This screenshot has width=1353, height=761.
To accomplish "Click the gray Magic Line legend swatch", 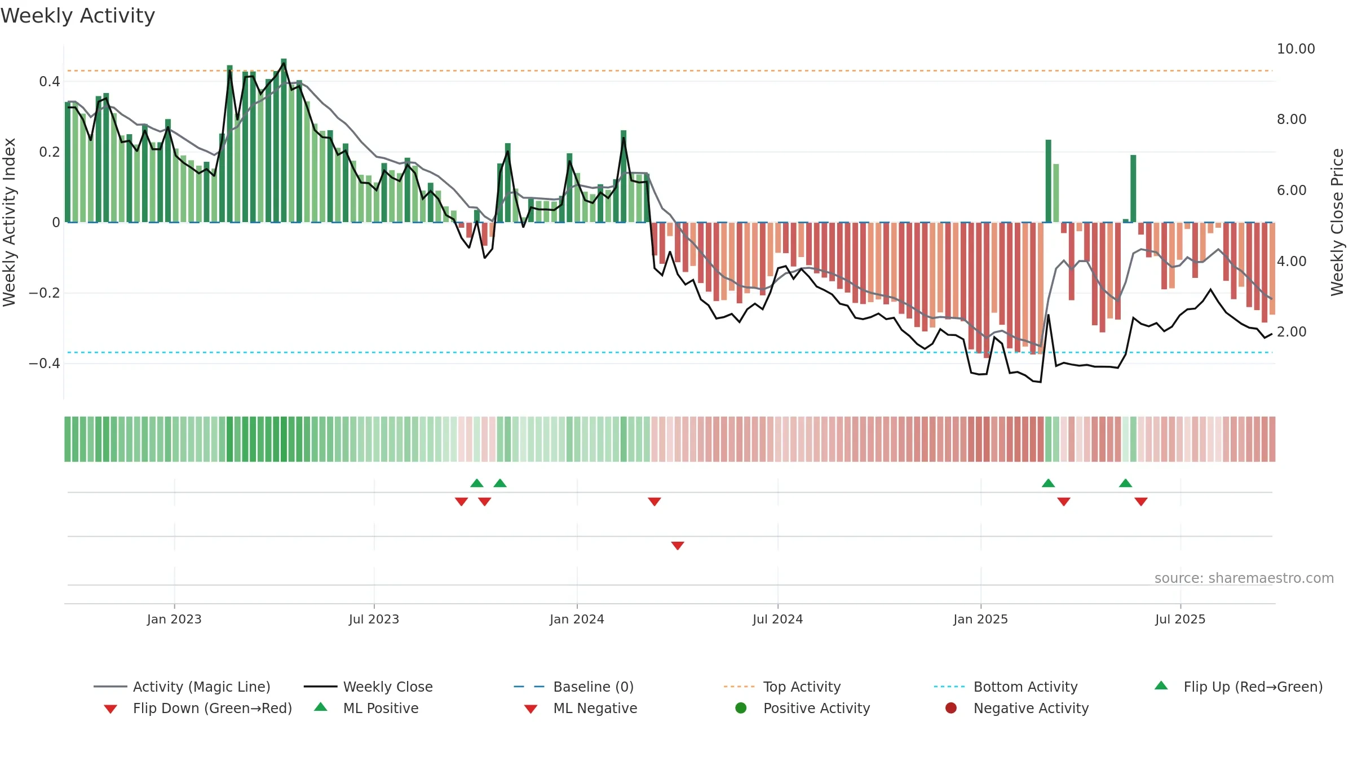I will point(110,687).
